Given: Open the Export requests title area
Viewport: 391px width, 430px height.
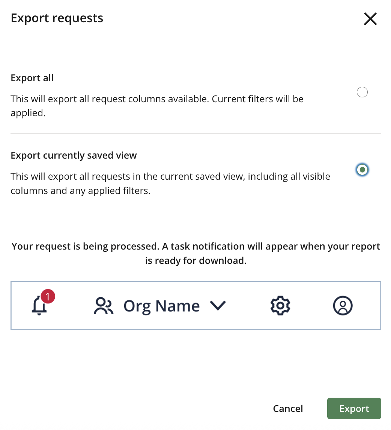Looking at the screenshot, I should tap(57, 18).
